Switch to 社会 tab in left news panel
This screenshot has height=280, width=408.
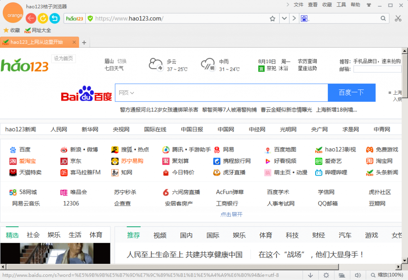click(x=33, y=235)
